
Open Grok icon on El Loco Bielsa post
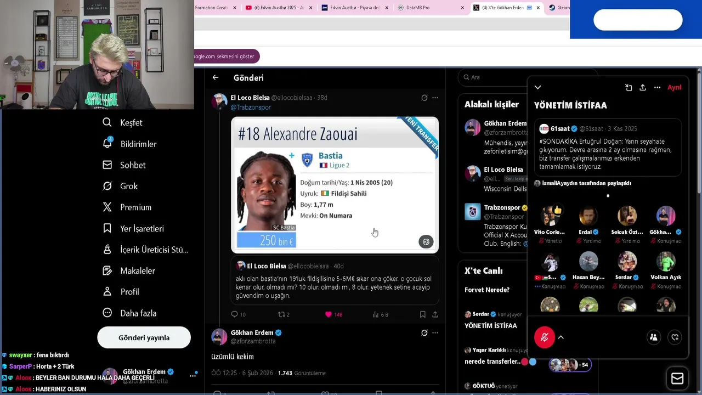(424, 98)
